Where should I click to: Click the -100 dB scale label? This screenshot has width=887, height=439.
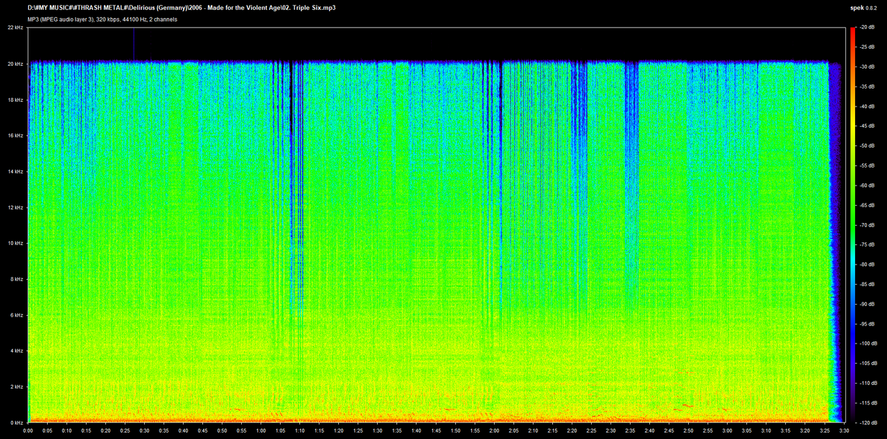(x=868, y=343)
